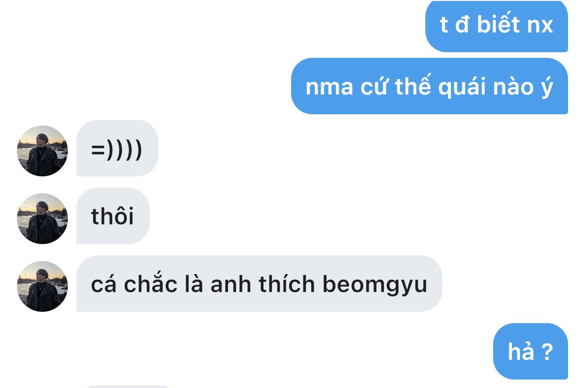Image resolution: width=585 pixels, height=388 pixels.
Task: Click the word "thích" in the gray message
Action: (285, 284)
